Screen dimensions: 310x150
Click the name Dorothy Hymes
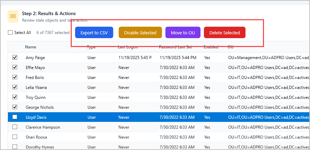[x=40, y=147]
